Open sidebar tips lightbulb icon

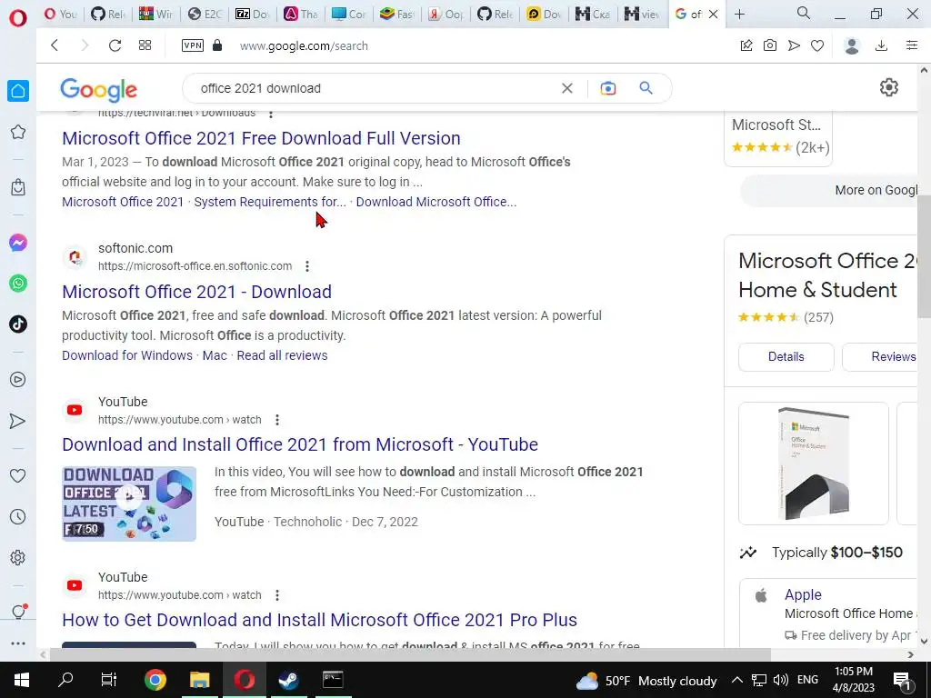pyautogui.click(x=18, y=612)
